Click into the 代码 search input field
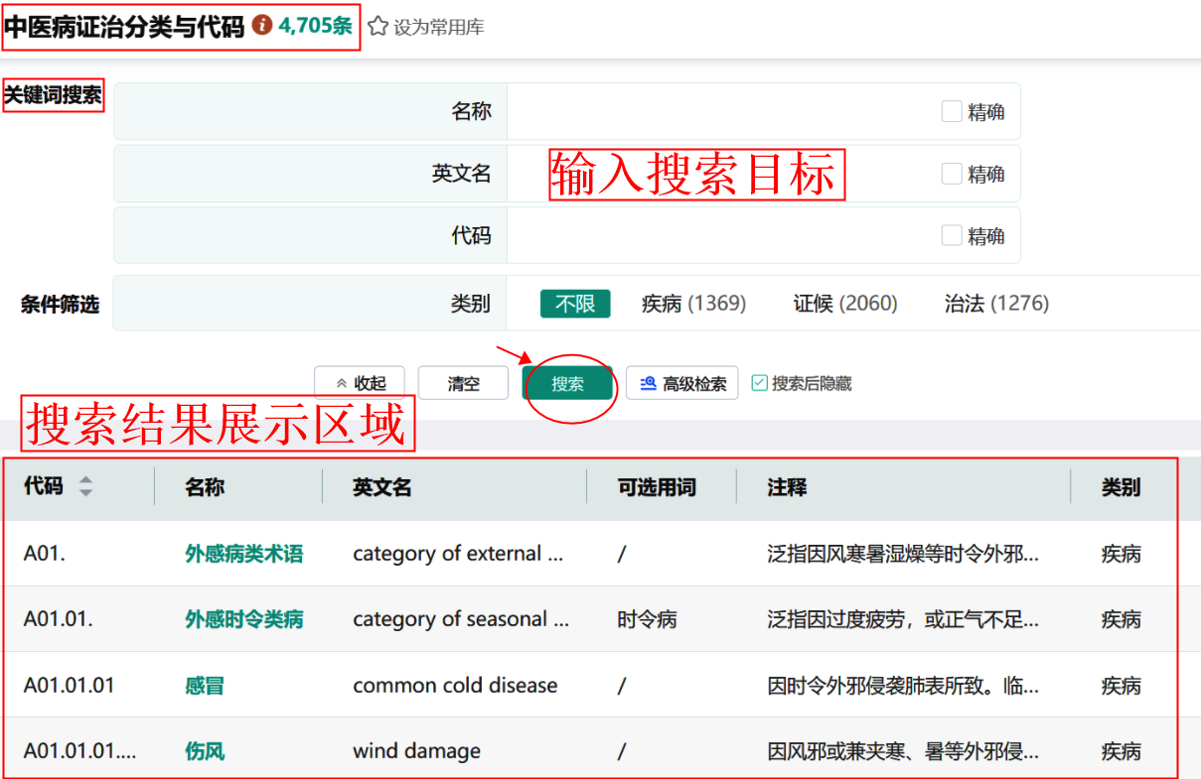 [x=715, y=235]
